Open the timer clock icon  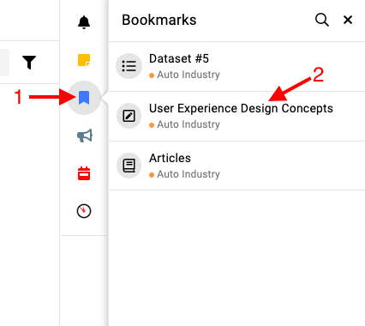click(x=84, y=211)
